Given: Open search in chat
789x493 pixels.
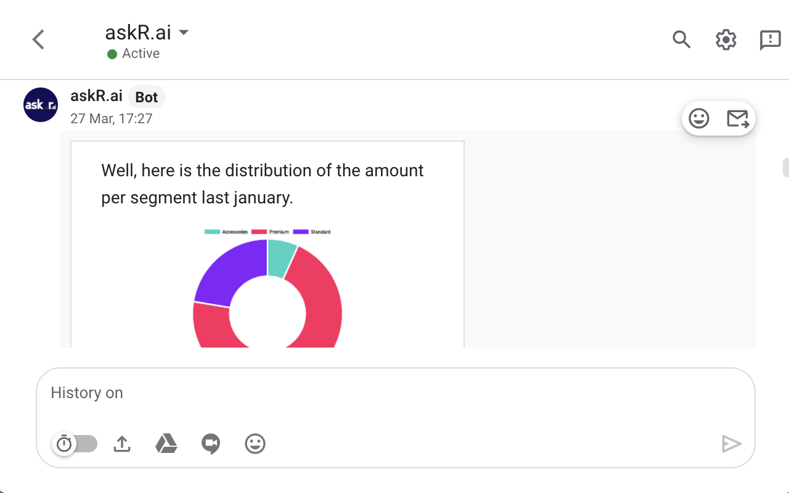Looking at the screenshot, I should coord(681,40).
